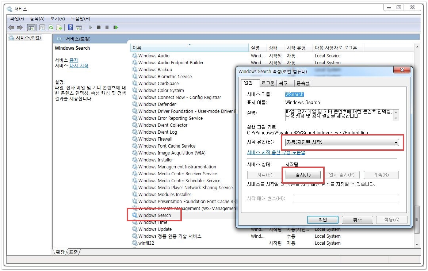The image size is (428, 271).
Task: Switch to the 확장 view tab at bottom
Action: (x=60, y=252)
